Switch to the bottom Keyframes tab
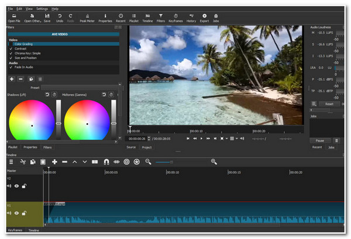 pyautogui.click(x=15, y=230)
